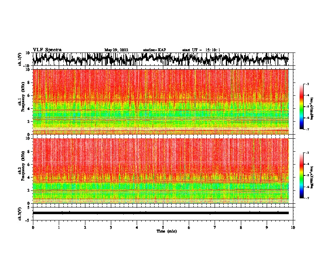Click time axis tick label "6"
The image size is (330, 255).
coord(189,227)
